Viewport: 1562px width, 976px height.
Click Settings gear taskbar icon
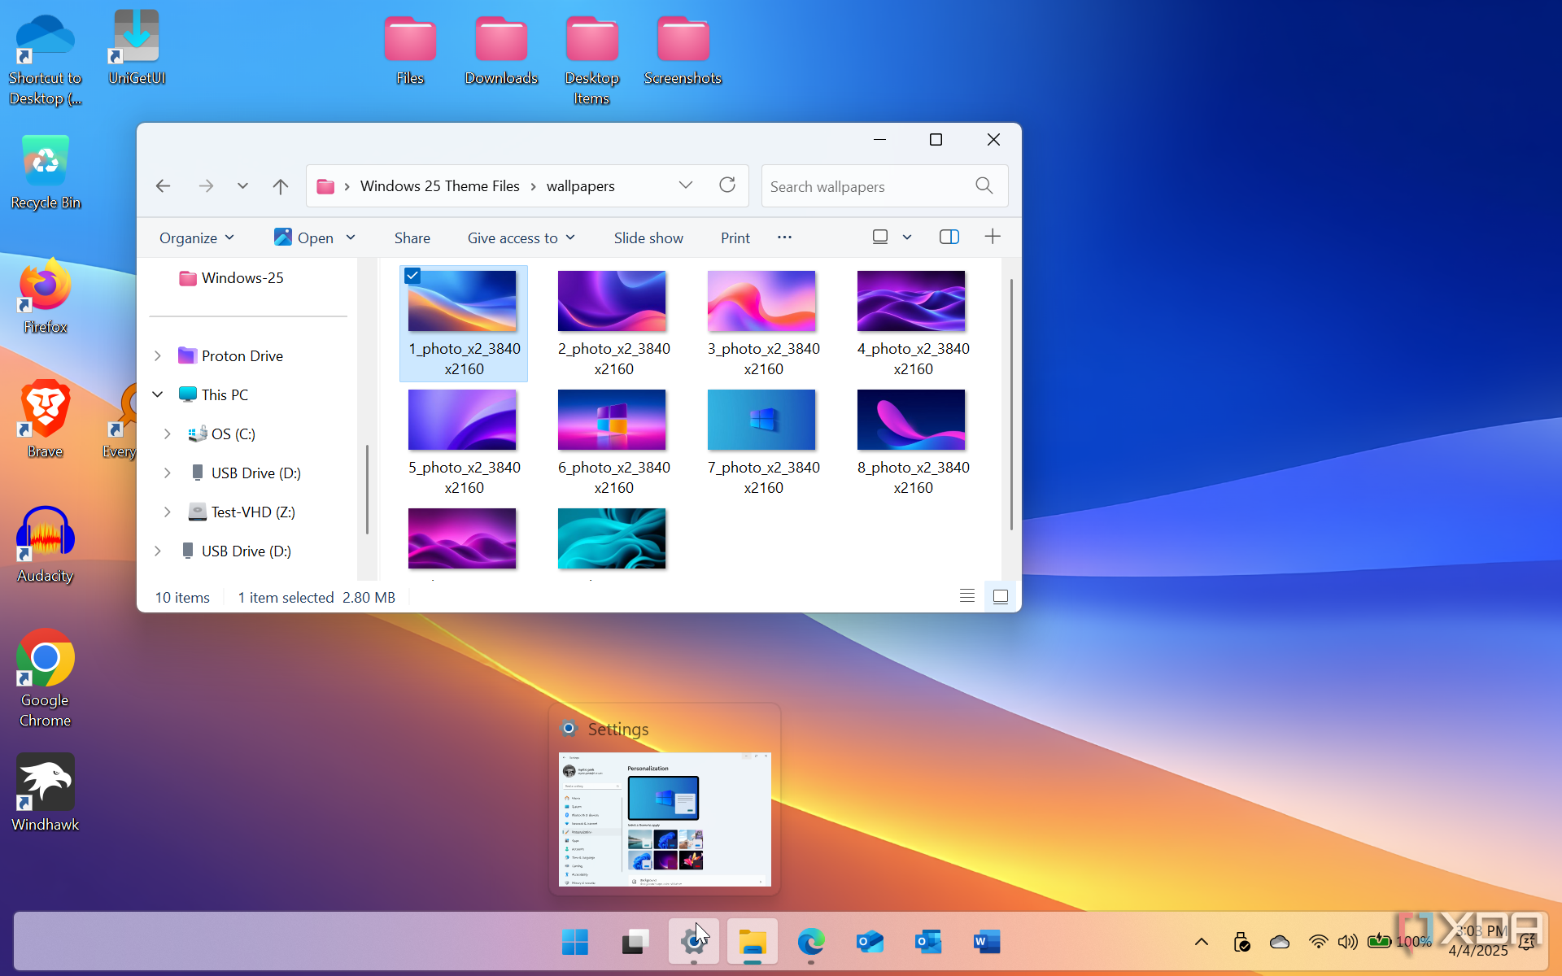point(693,942)
